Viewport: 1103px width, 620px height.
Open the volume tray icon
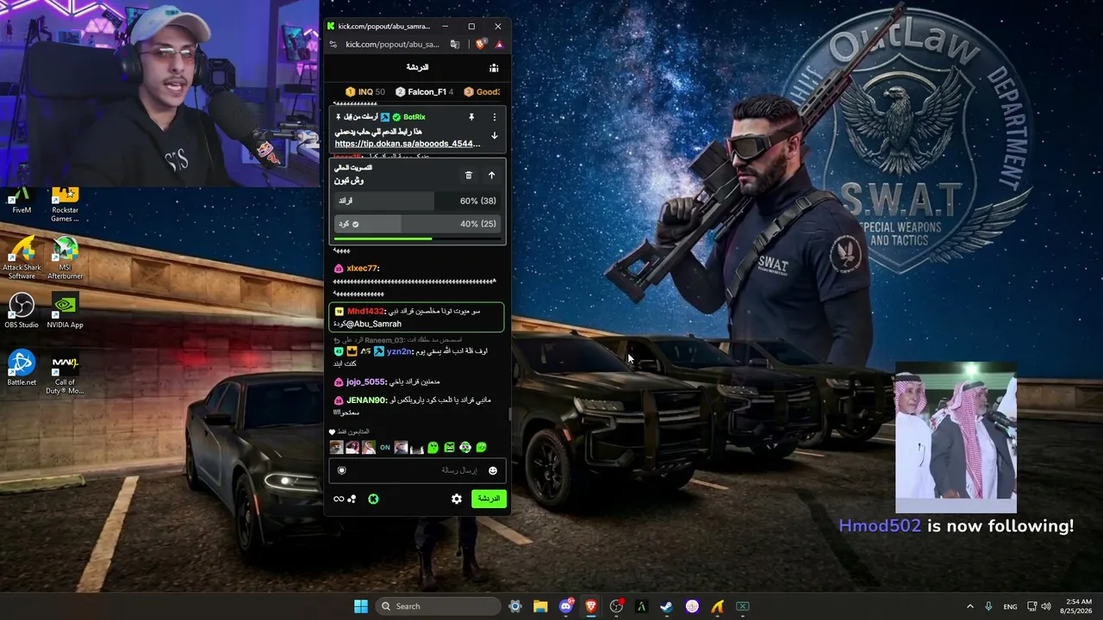1046,606
